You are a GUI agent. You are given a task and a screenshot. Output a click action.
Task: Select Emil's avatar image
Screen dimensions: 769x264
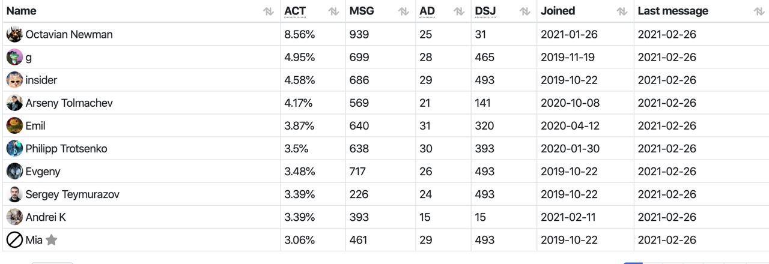pyautogui.click(x=14, y=125)
